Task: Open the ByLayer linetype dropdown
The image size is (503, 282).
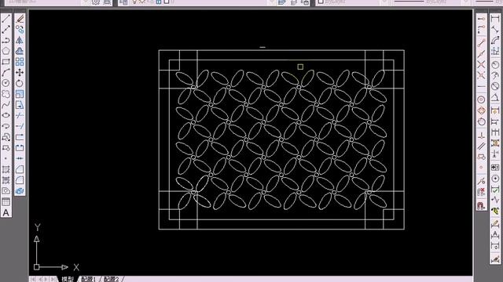Action: point(431,2)
